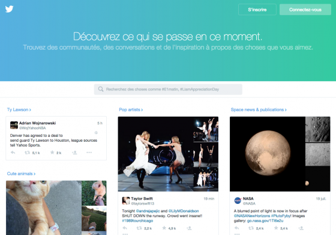Open Taylor Swift profile name

pyautogui.click(x=142, y=199)
